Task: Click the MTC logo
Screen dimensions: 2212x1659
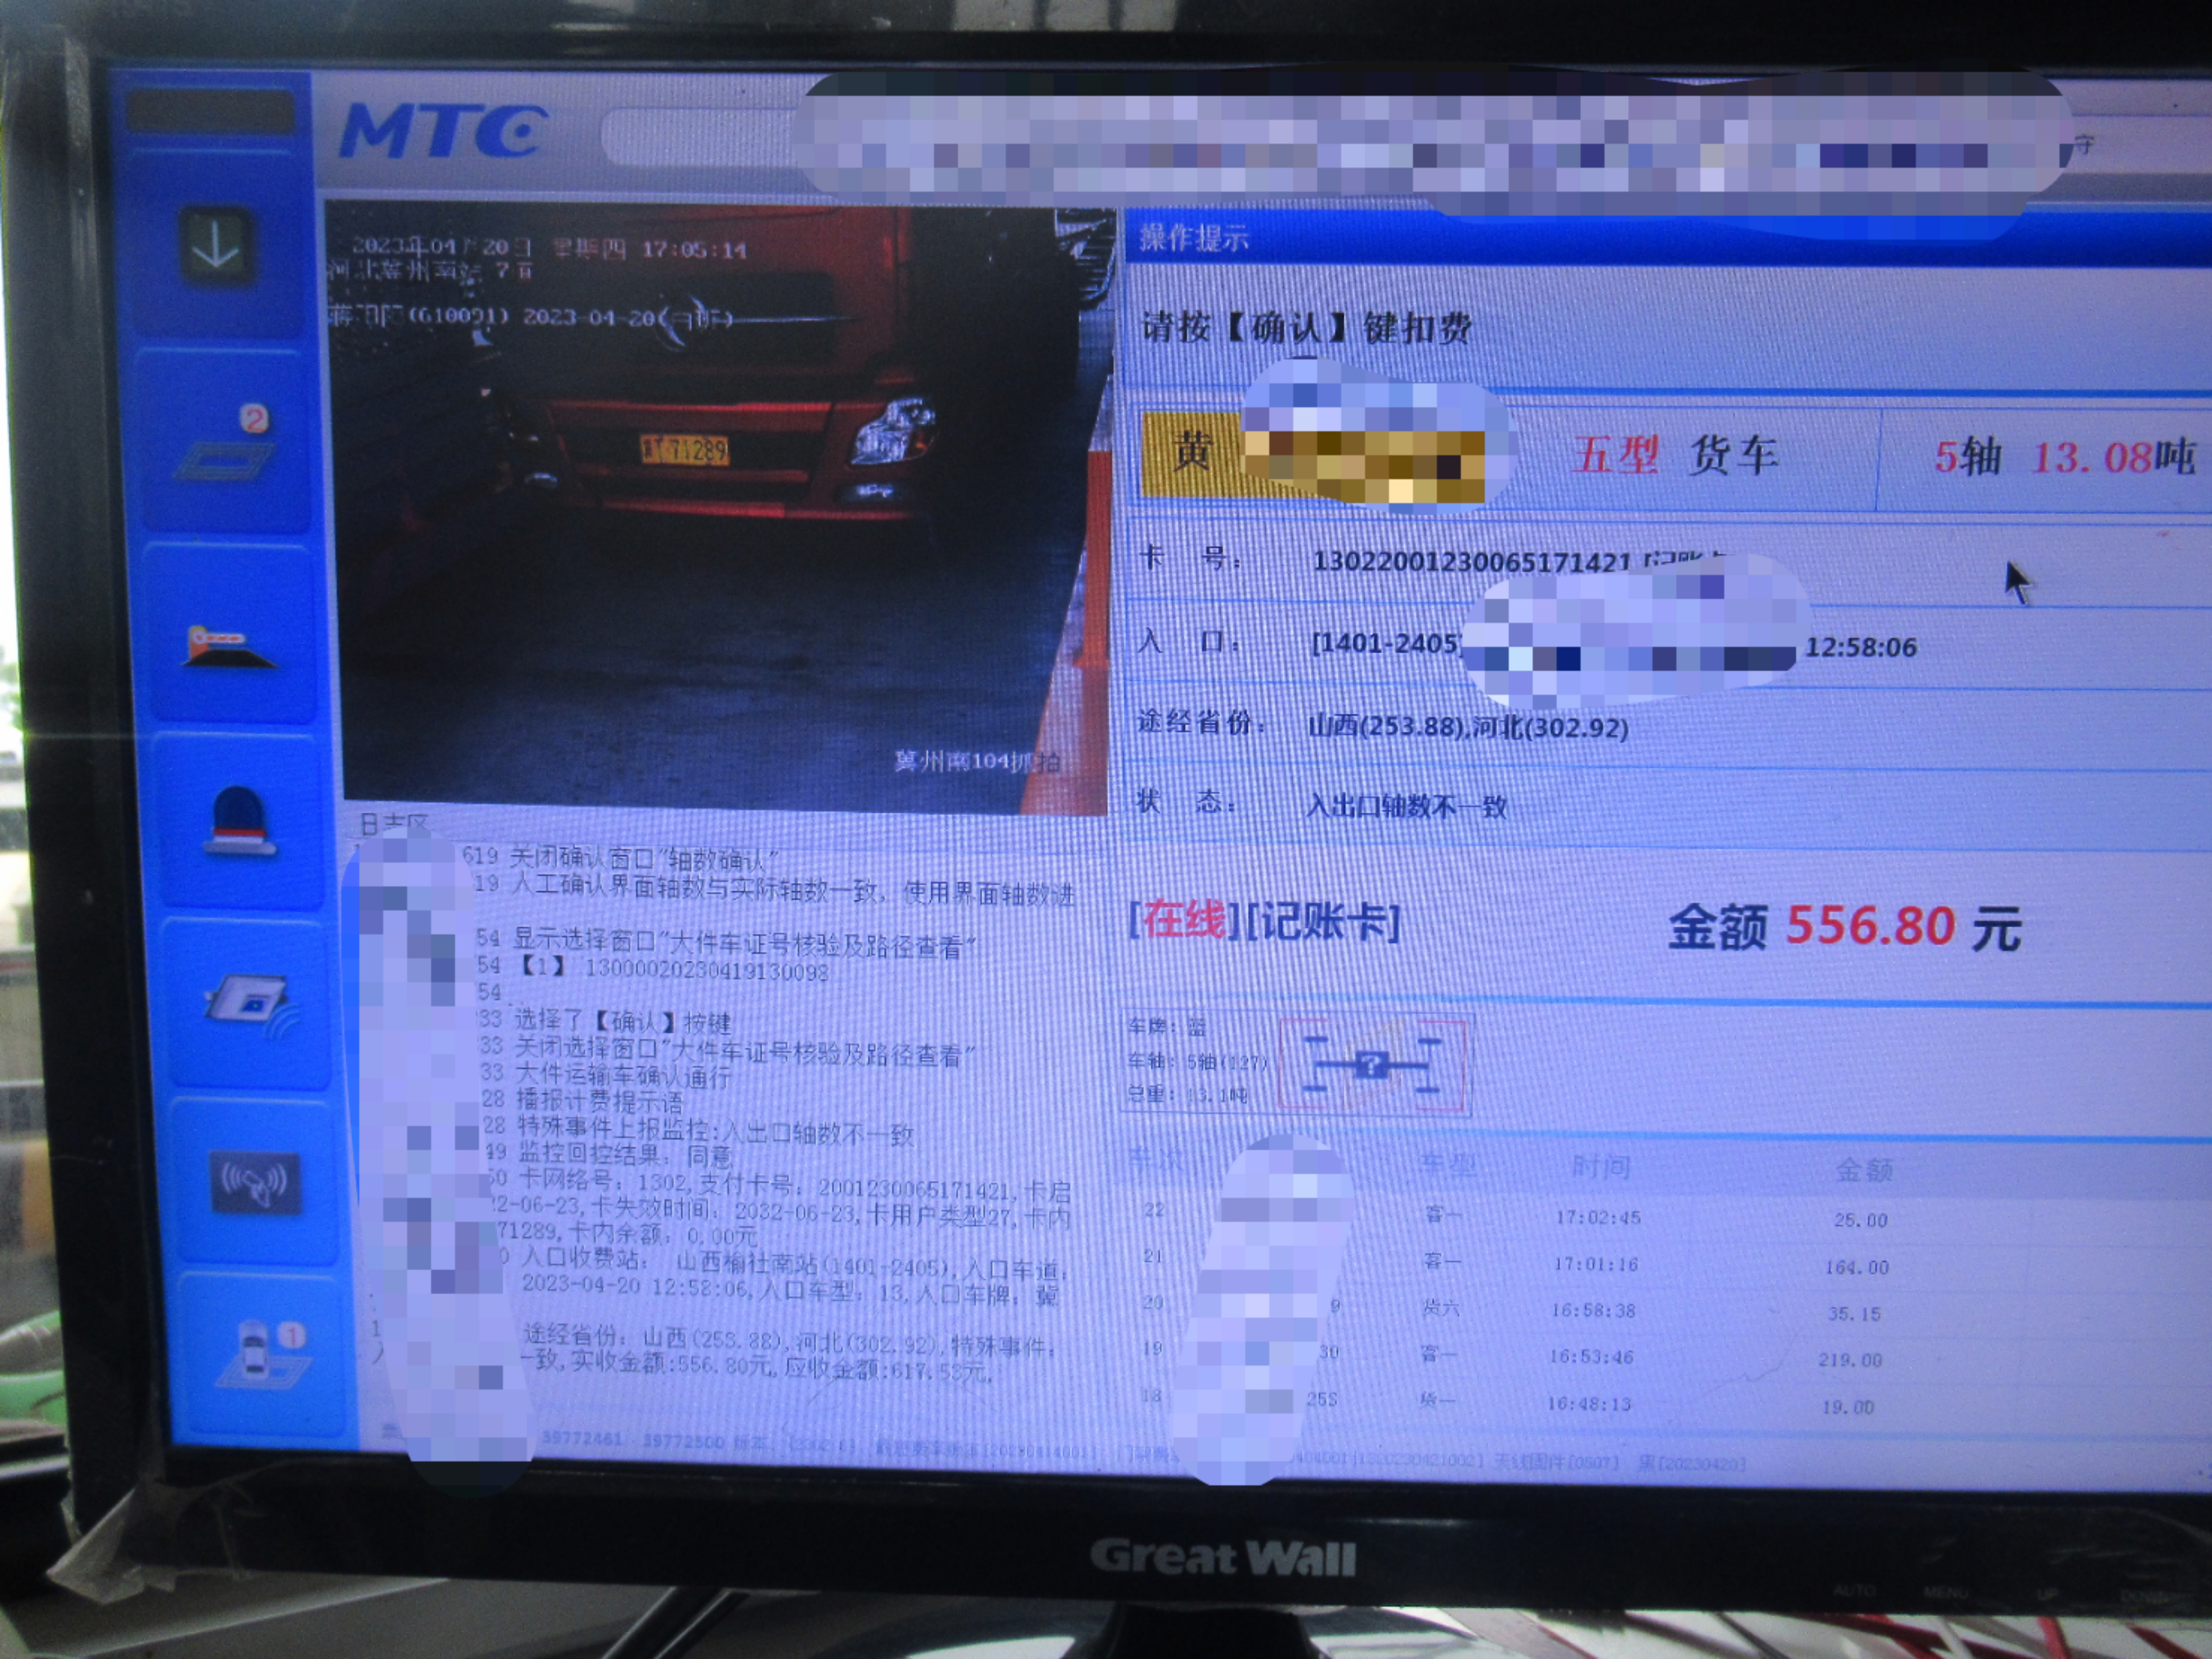Action: coord(444,131)
